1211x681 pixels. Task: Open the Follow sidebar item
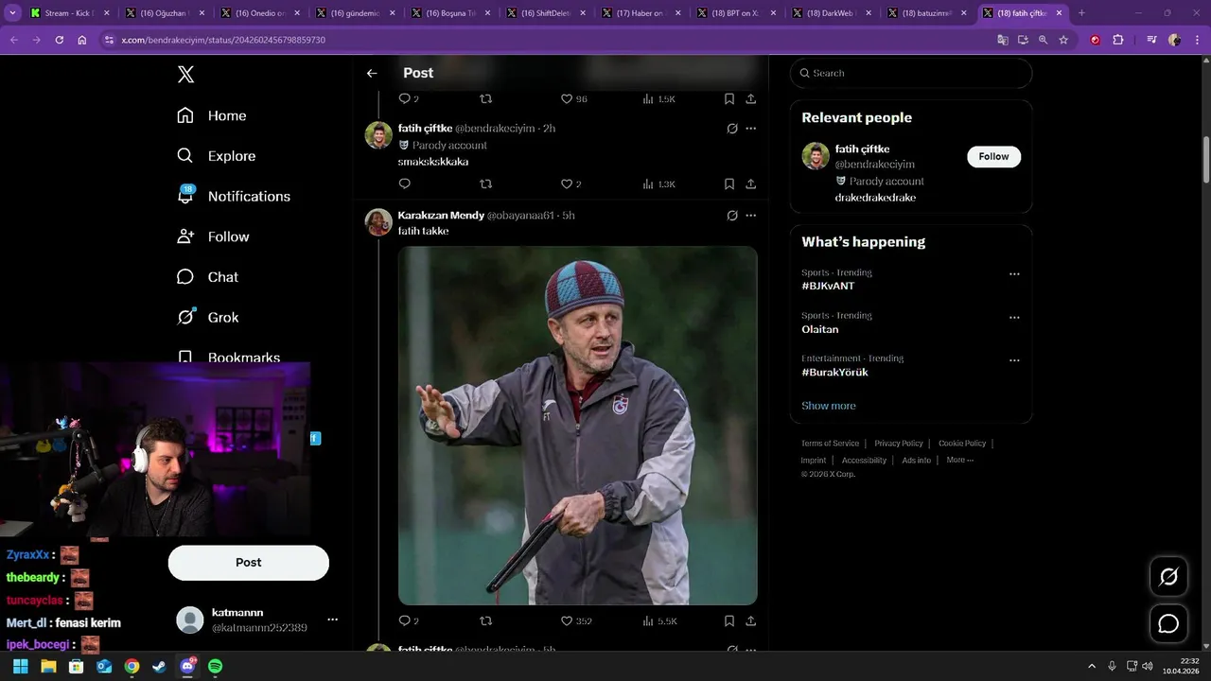coord(213,236)
